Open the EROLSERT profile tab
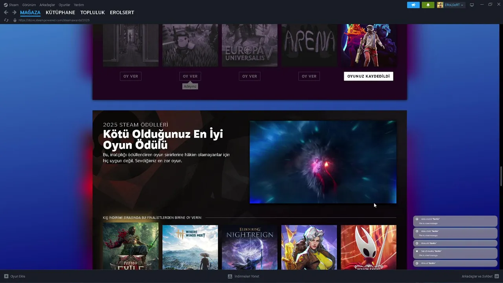Image resolution: width=503 pixels, height=283 pixels. pyautogui.click(x=122, y=13)
